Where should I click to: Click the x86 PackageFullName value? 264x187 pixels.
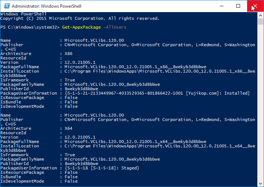pos(135,67)
